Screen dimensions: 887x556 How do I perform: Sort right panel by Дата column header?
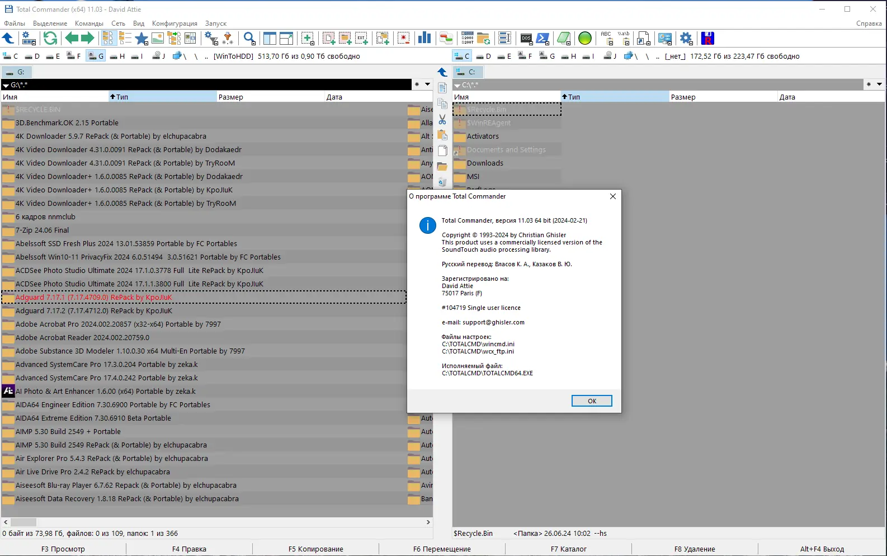(x=831, y=97)
